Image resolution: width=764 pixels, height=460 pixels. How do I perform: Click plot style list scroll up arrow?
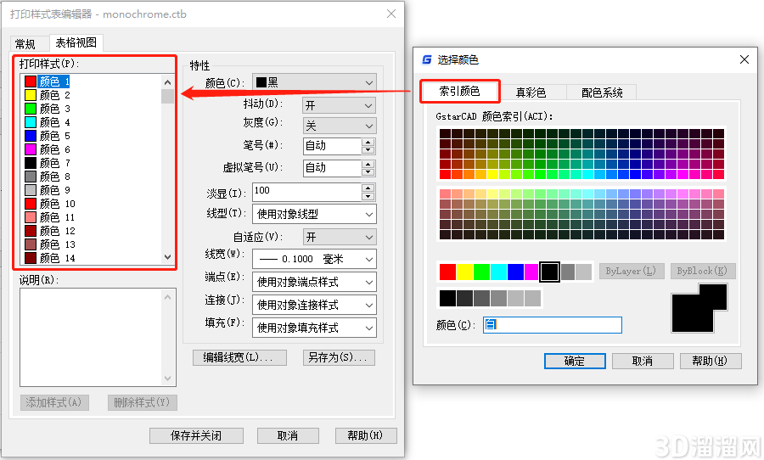(x=167, y=82)
